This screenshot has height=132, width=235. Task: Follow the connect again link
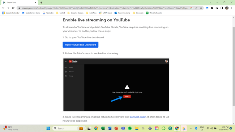138,117
